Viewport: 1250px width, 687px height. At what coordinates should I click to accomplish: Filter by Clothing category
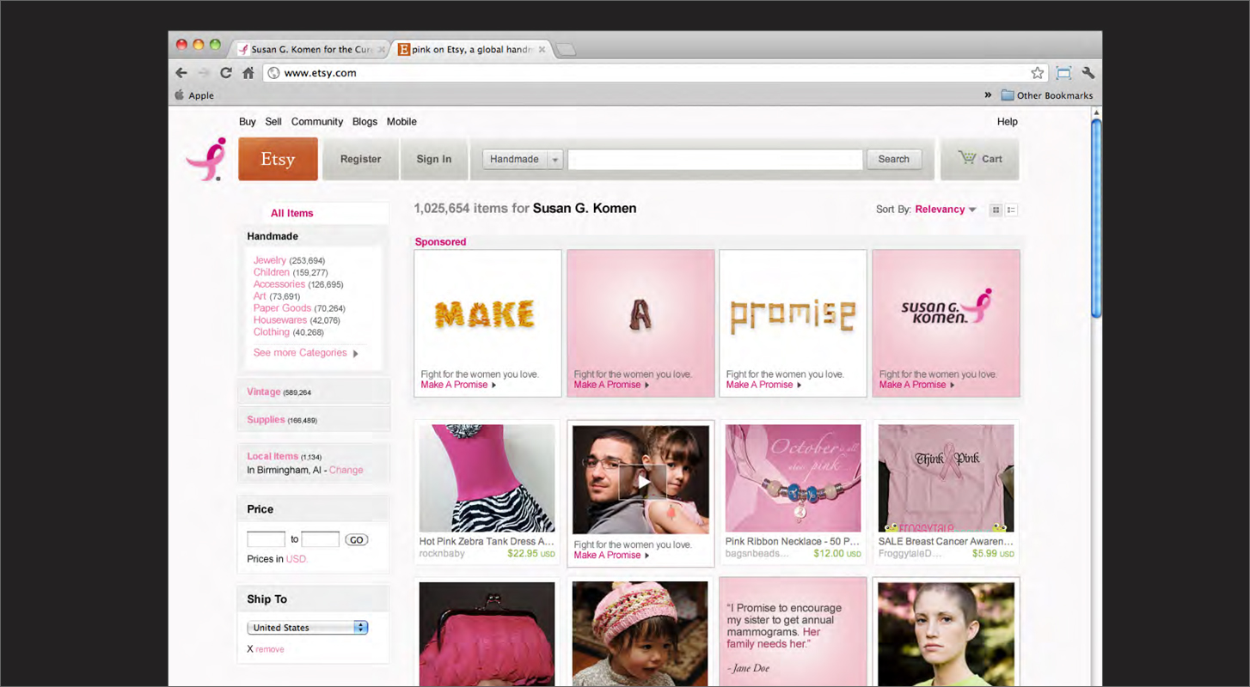pyautogui.click(x=272, y=332)
